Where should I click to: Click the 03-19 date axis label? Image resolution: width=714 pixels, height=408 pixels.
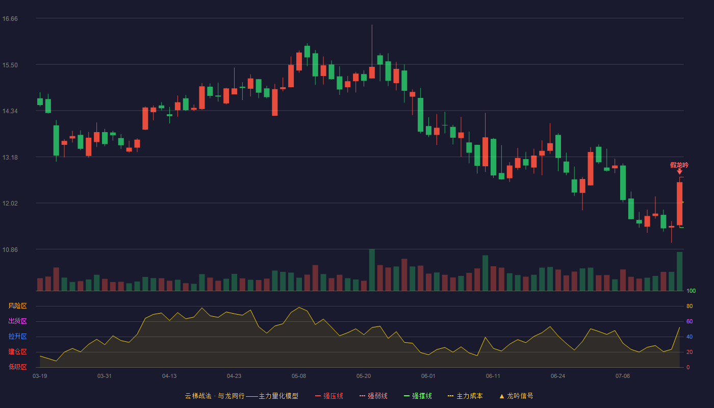coord(40,376)
